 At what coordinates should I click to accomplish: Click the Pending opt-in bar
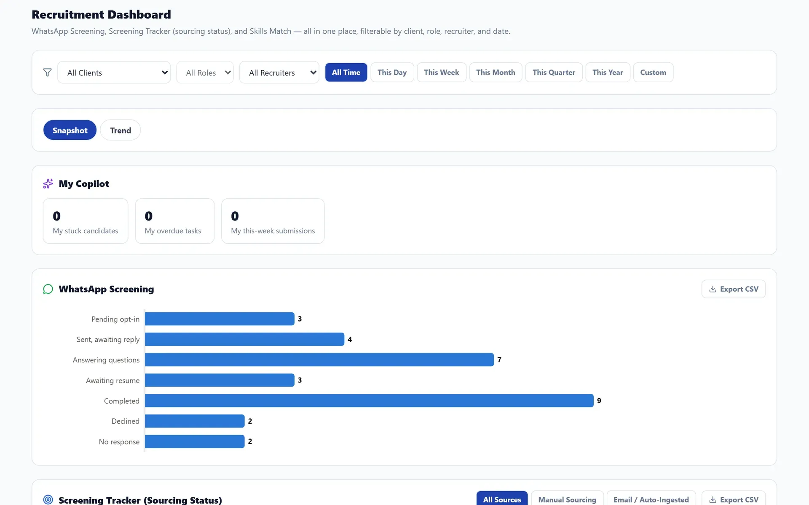[x=220, y=319]
